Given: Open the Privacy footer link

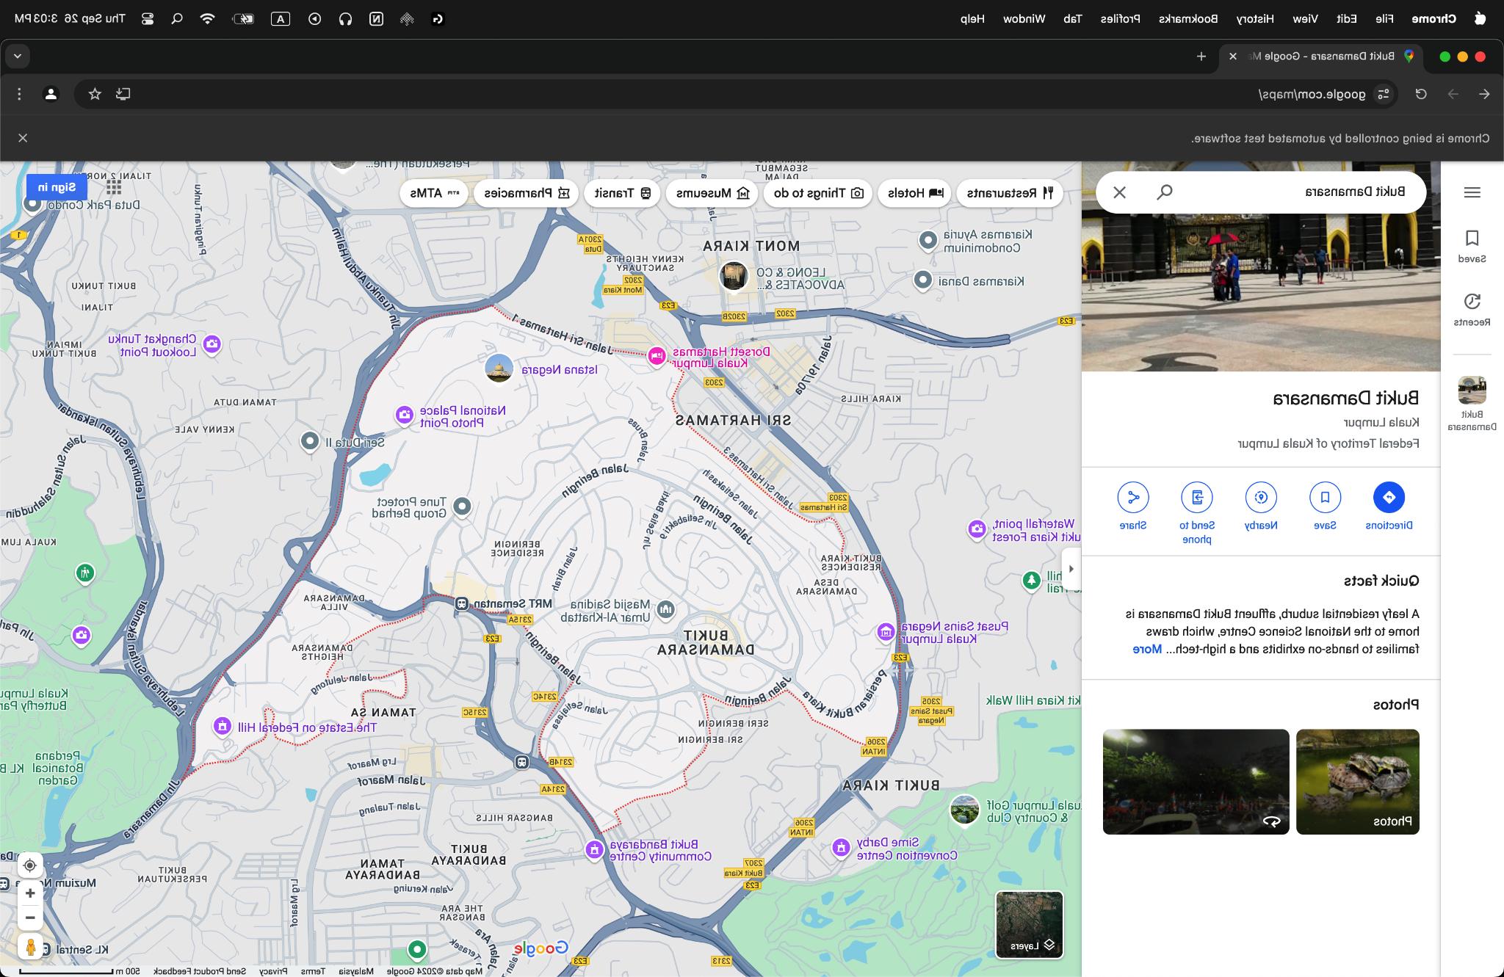Looking at the screenshot, I should [273, 971].
